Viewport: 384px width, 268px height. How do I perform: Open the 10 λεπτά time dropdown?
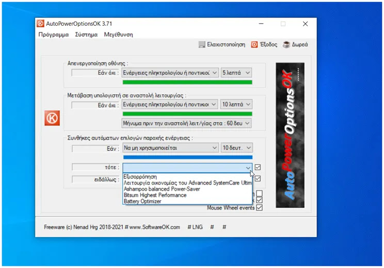(236, 105)
